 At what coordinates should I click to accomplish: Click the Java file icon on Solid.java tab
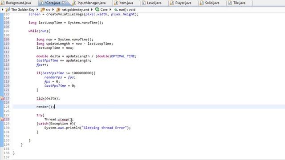point(202,3)
